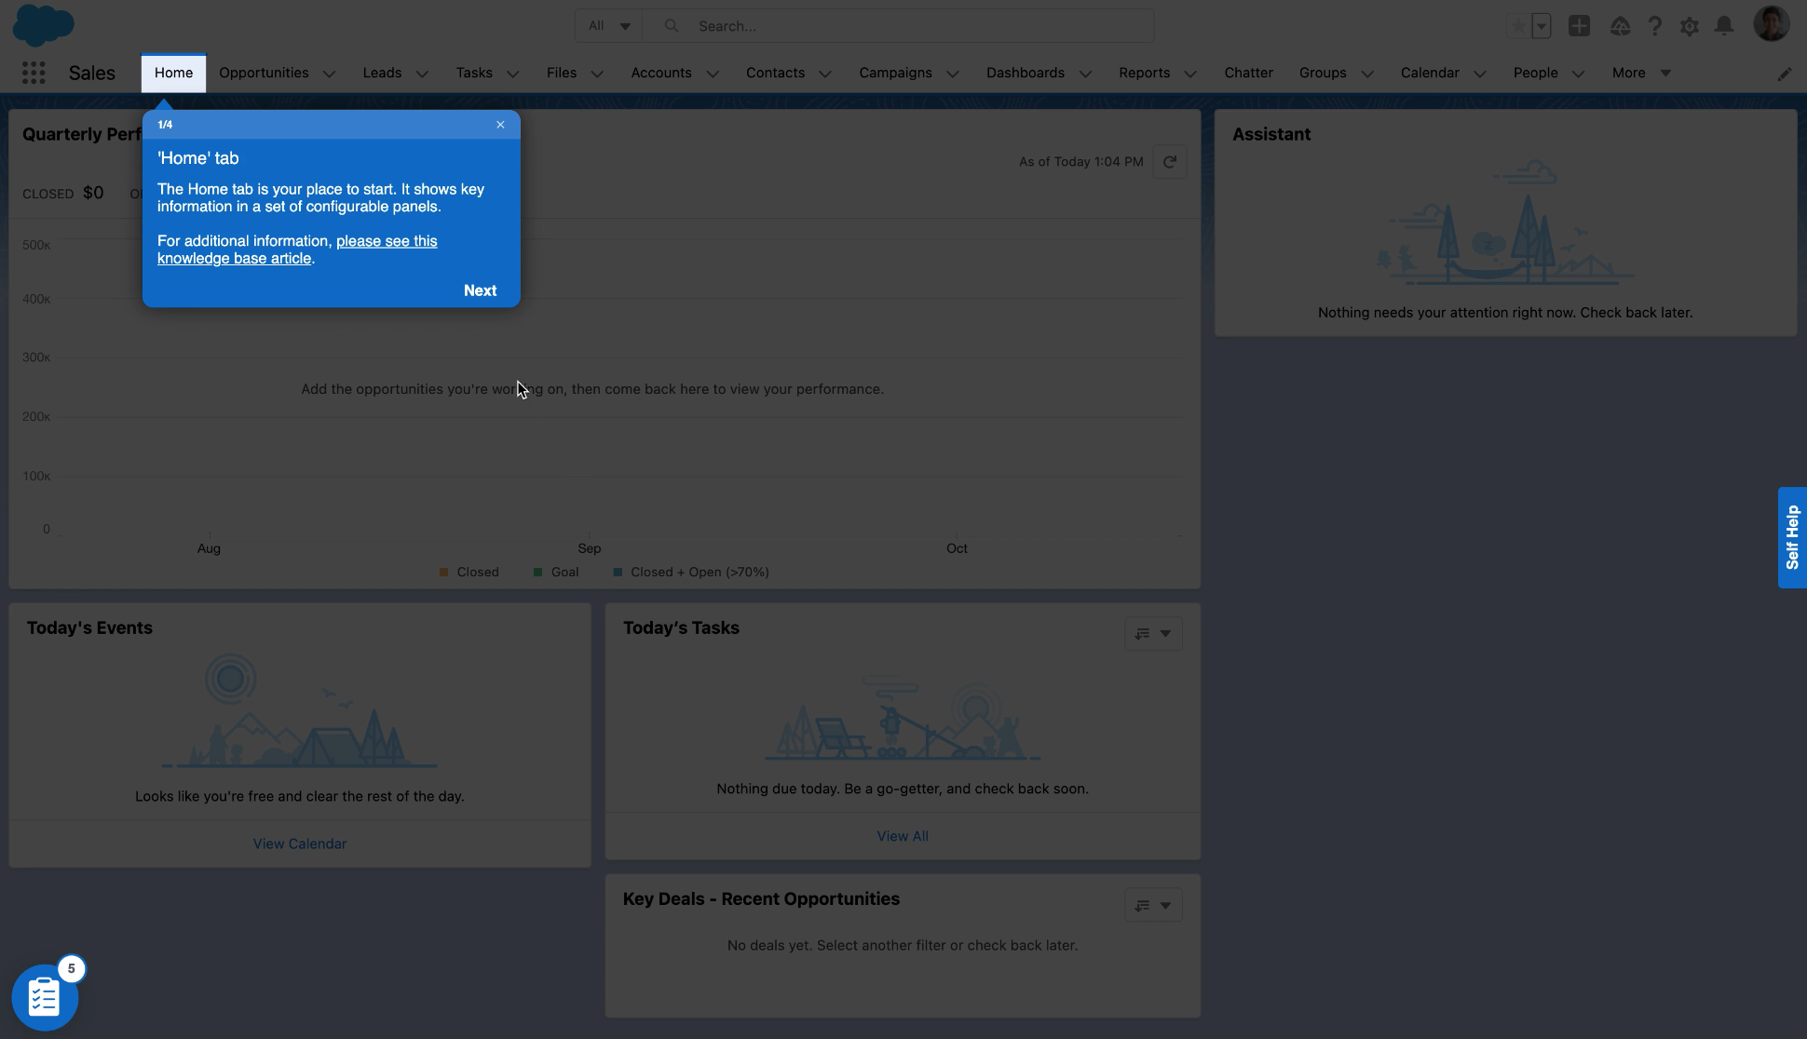Click the user profile avatar
Image resolution: width=1807 pixels, height=1039 pixels.
(1773, 23)
